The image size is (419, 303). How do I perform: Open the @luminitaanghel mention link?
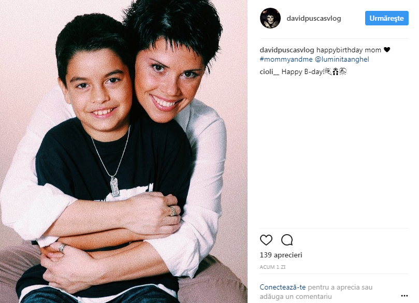(342, 60)
